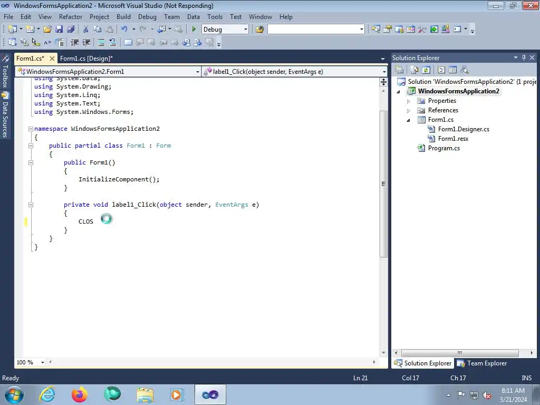Click the Refresh icon in Solution Explorer

[426, 70]
